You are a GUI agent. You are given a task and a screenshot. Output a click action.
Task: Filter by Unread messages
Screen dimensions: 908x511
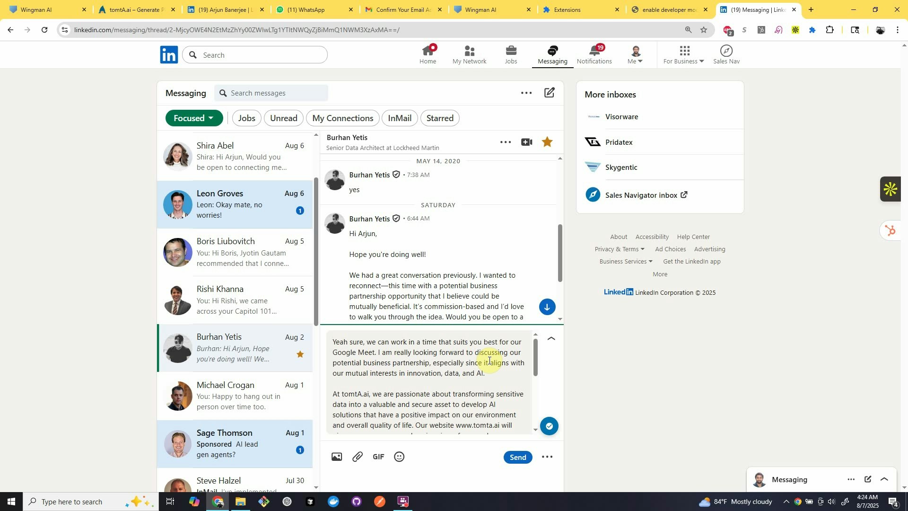click(284, 118)
